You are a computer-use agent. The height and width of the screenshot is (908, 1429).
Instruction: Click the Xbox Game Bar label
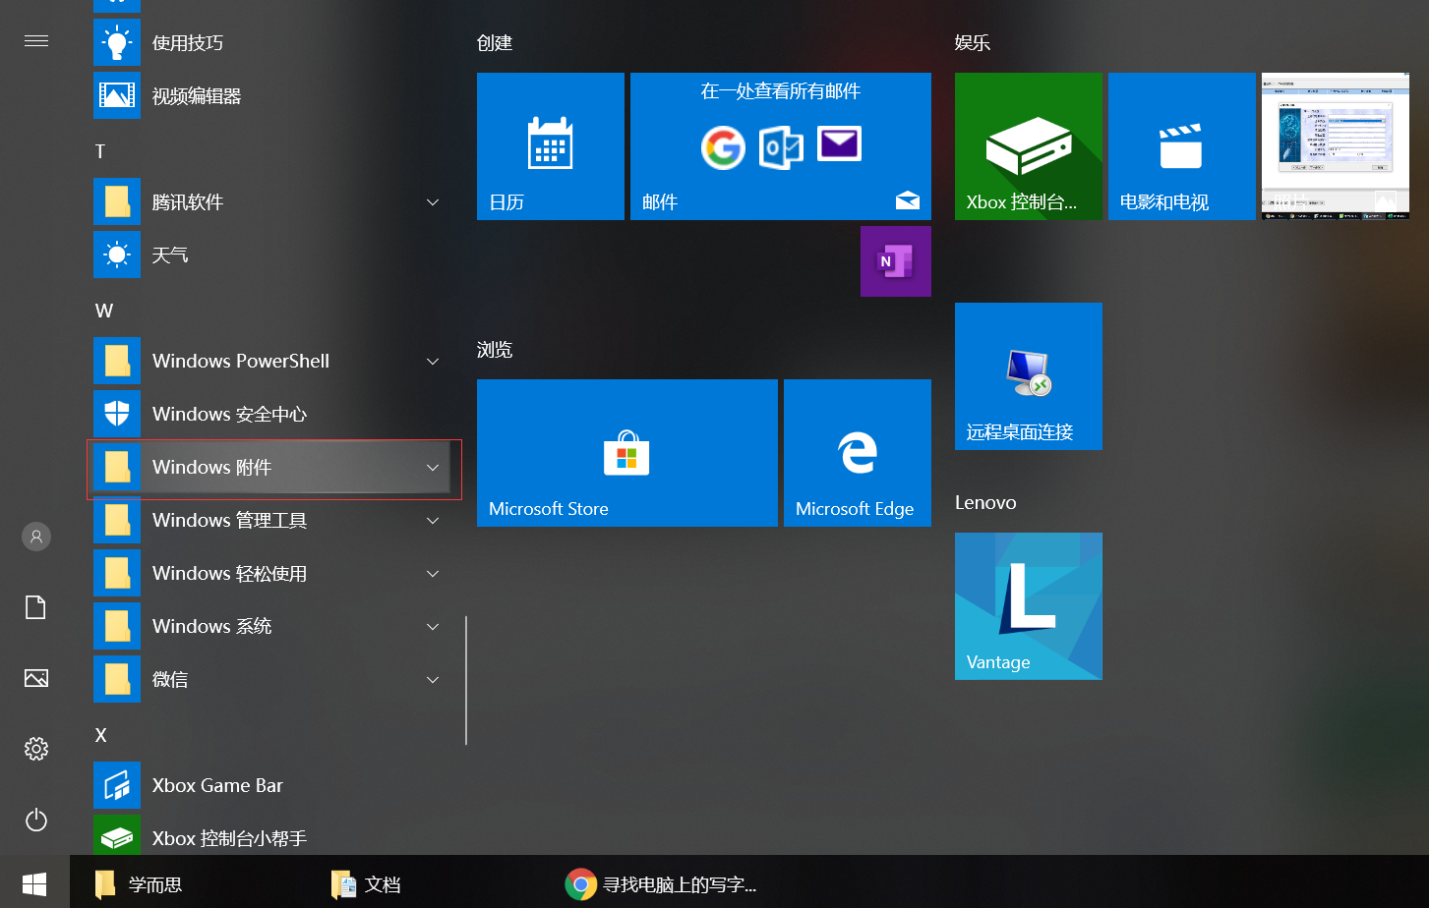217,786
